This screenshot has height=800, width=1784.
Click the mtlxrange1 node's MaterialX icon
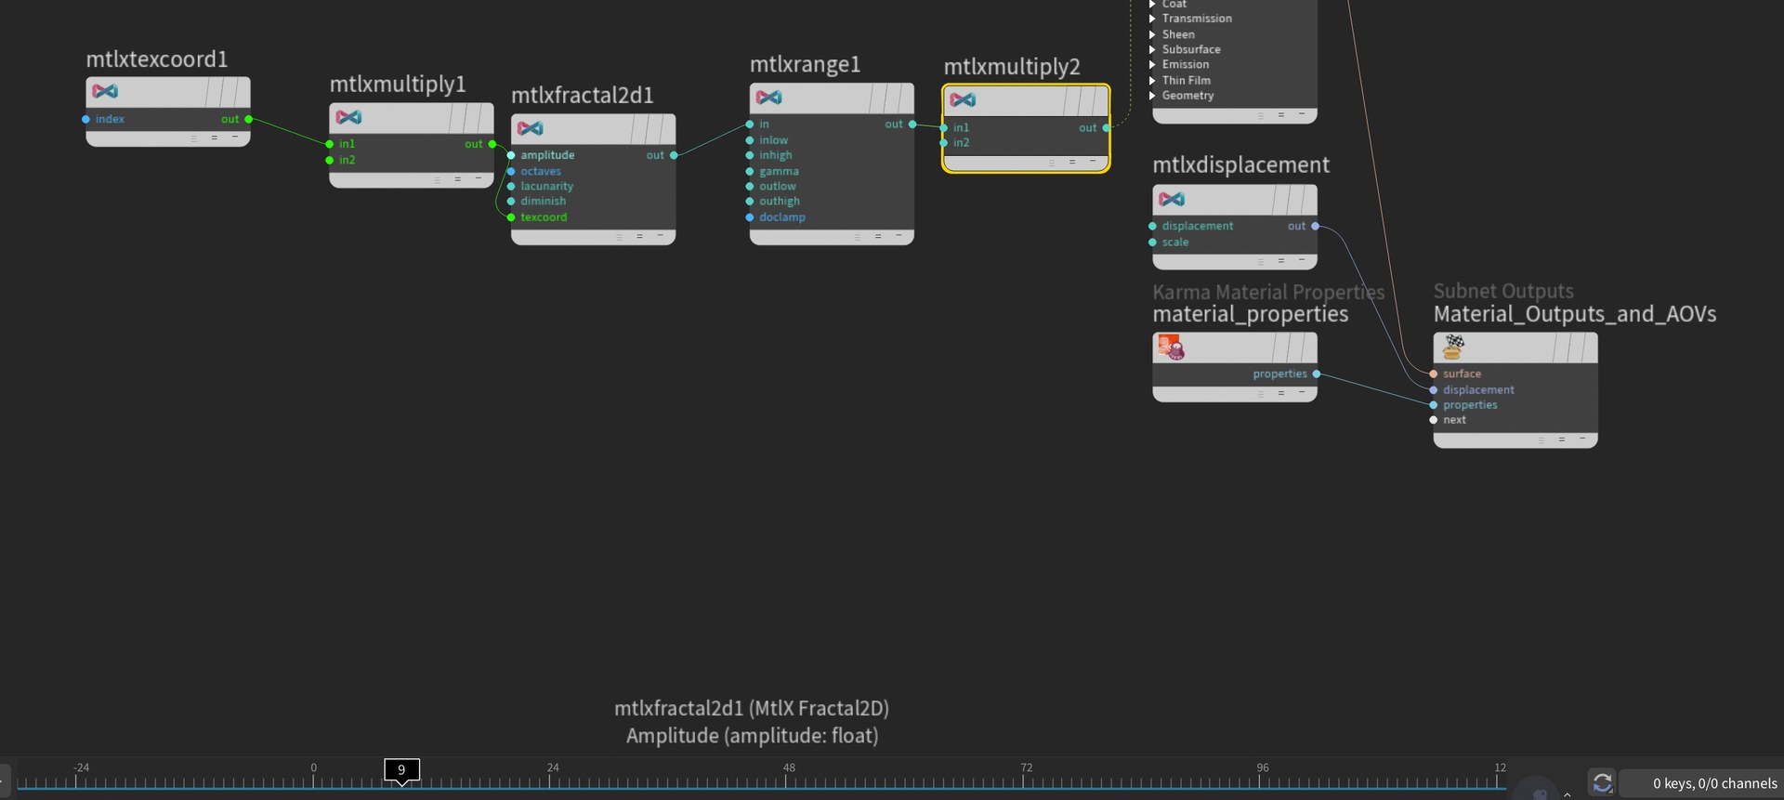point(769,98)
